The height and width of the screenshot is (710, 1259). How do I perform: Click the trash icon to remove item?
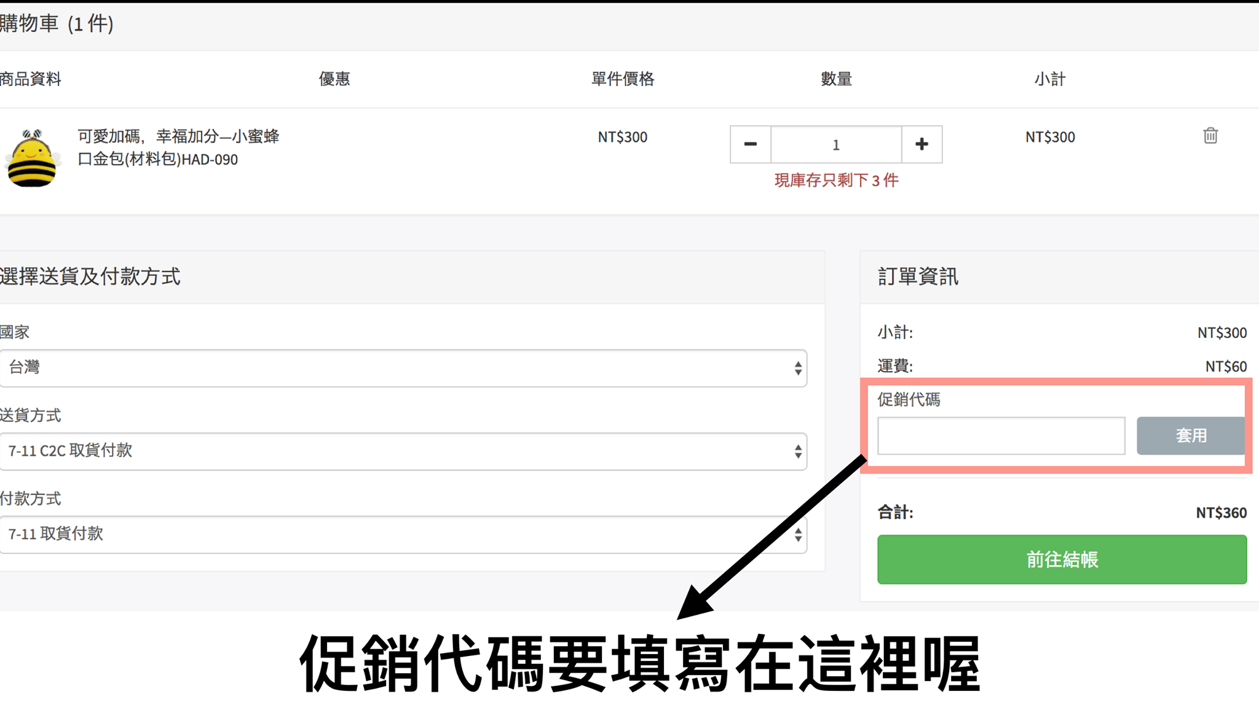(x=1210, y=136)
